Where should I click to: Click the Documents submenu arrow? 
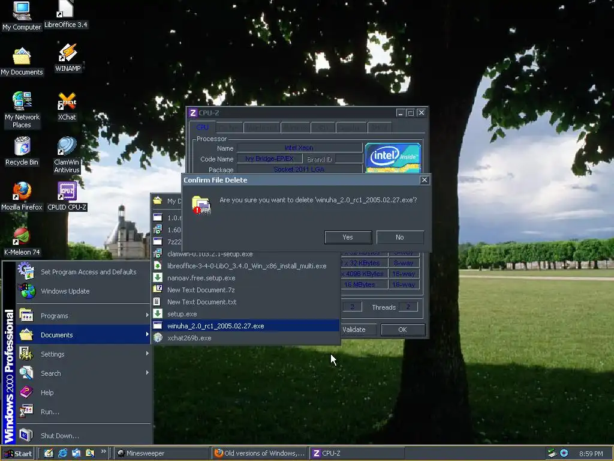pyautogui.click(x=148, y=334)
